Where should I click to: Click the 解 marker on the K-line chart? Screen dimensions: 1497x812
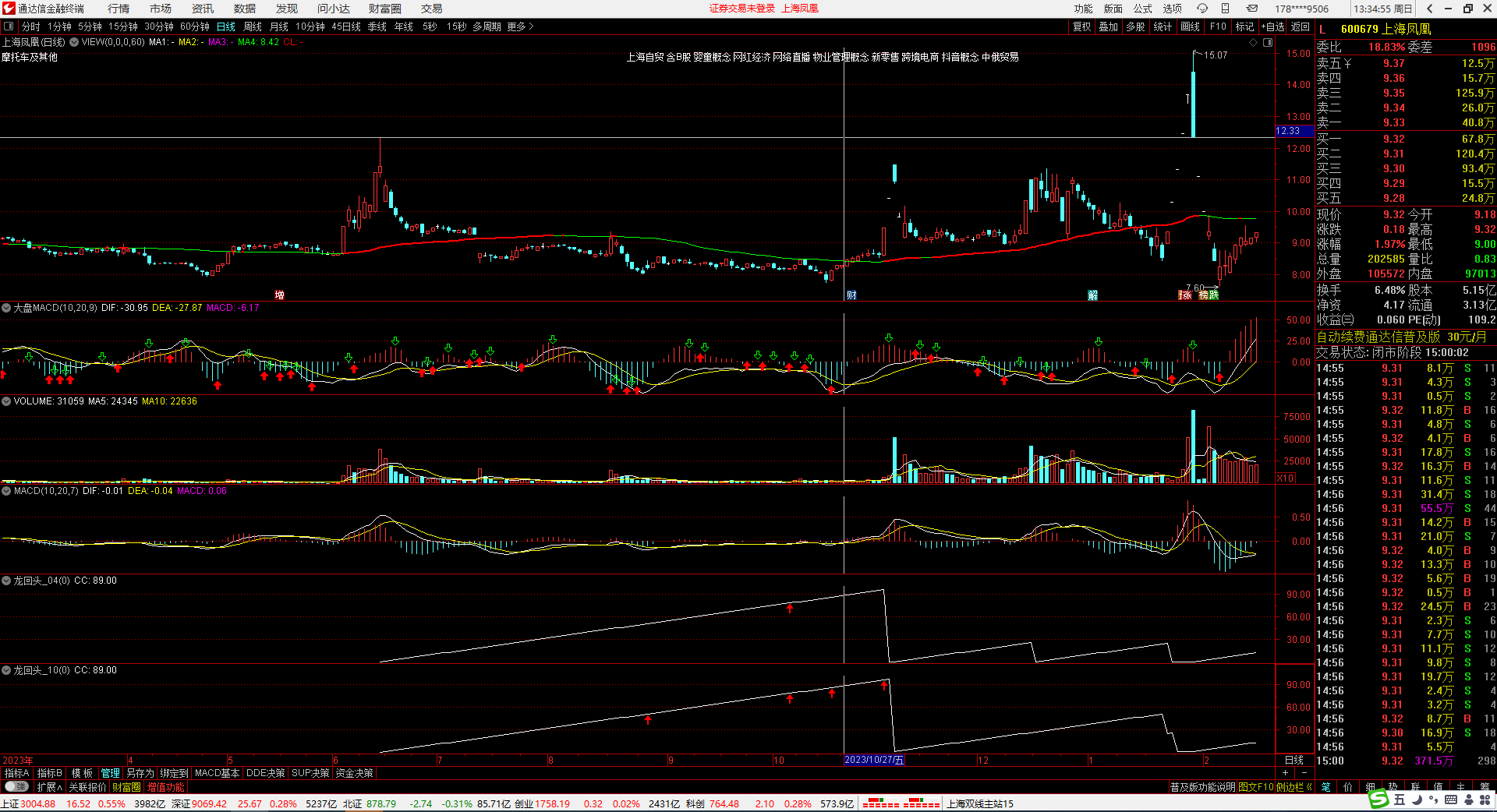[x=1093, y=295]
